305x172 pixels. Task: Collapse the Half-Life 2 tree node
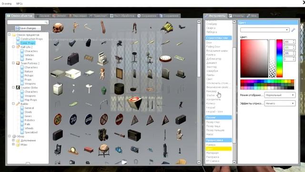pos(13,47)
